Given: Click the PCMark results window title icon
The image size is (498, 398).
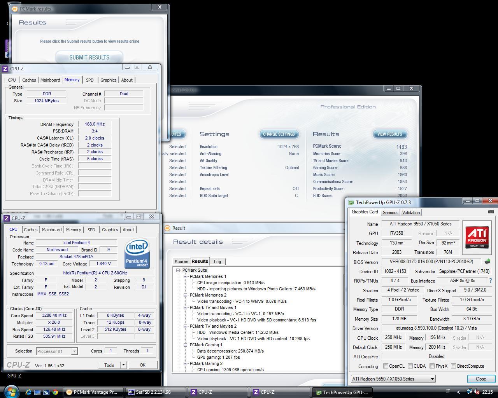Looking at the screenshot, I should [15, 9].
